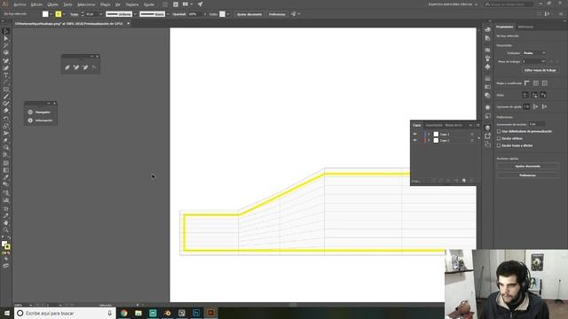Switch to the Capas tab
Screen dimensions: 568x319
point(417,125)
